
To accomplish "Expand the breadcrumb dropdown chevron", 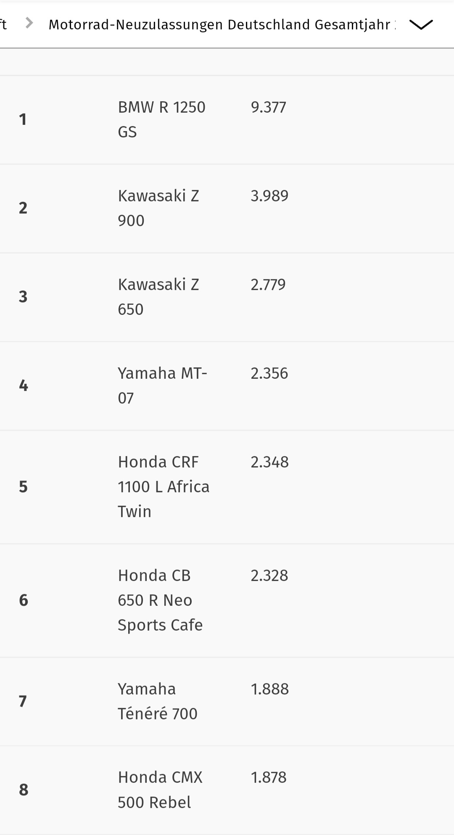I will point(421,25).
